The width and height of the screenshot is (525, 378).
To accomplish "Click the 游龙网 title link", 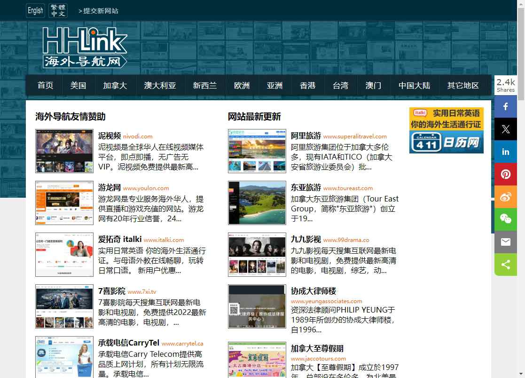I will (x=109, y=187).
